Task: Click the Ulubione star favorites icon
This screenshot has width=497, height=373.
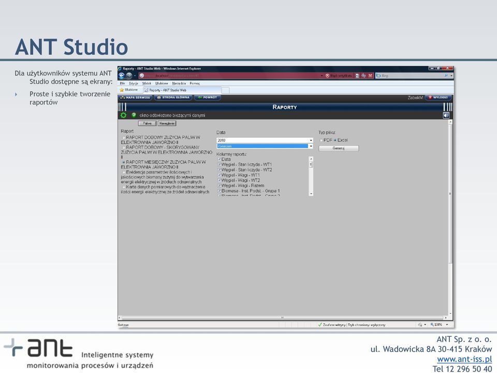Action: 121,90
